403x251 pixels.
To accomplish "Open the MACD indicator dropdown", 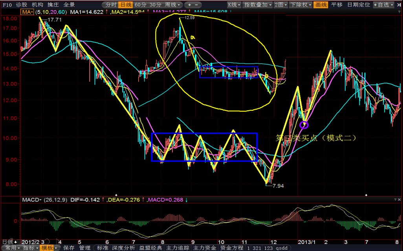I will (x=32, y=200).
